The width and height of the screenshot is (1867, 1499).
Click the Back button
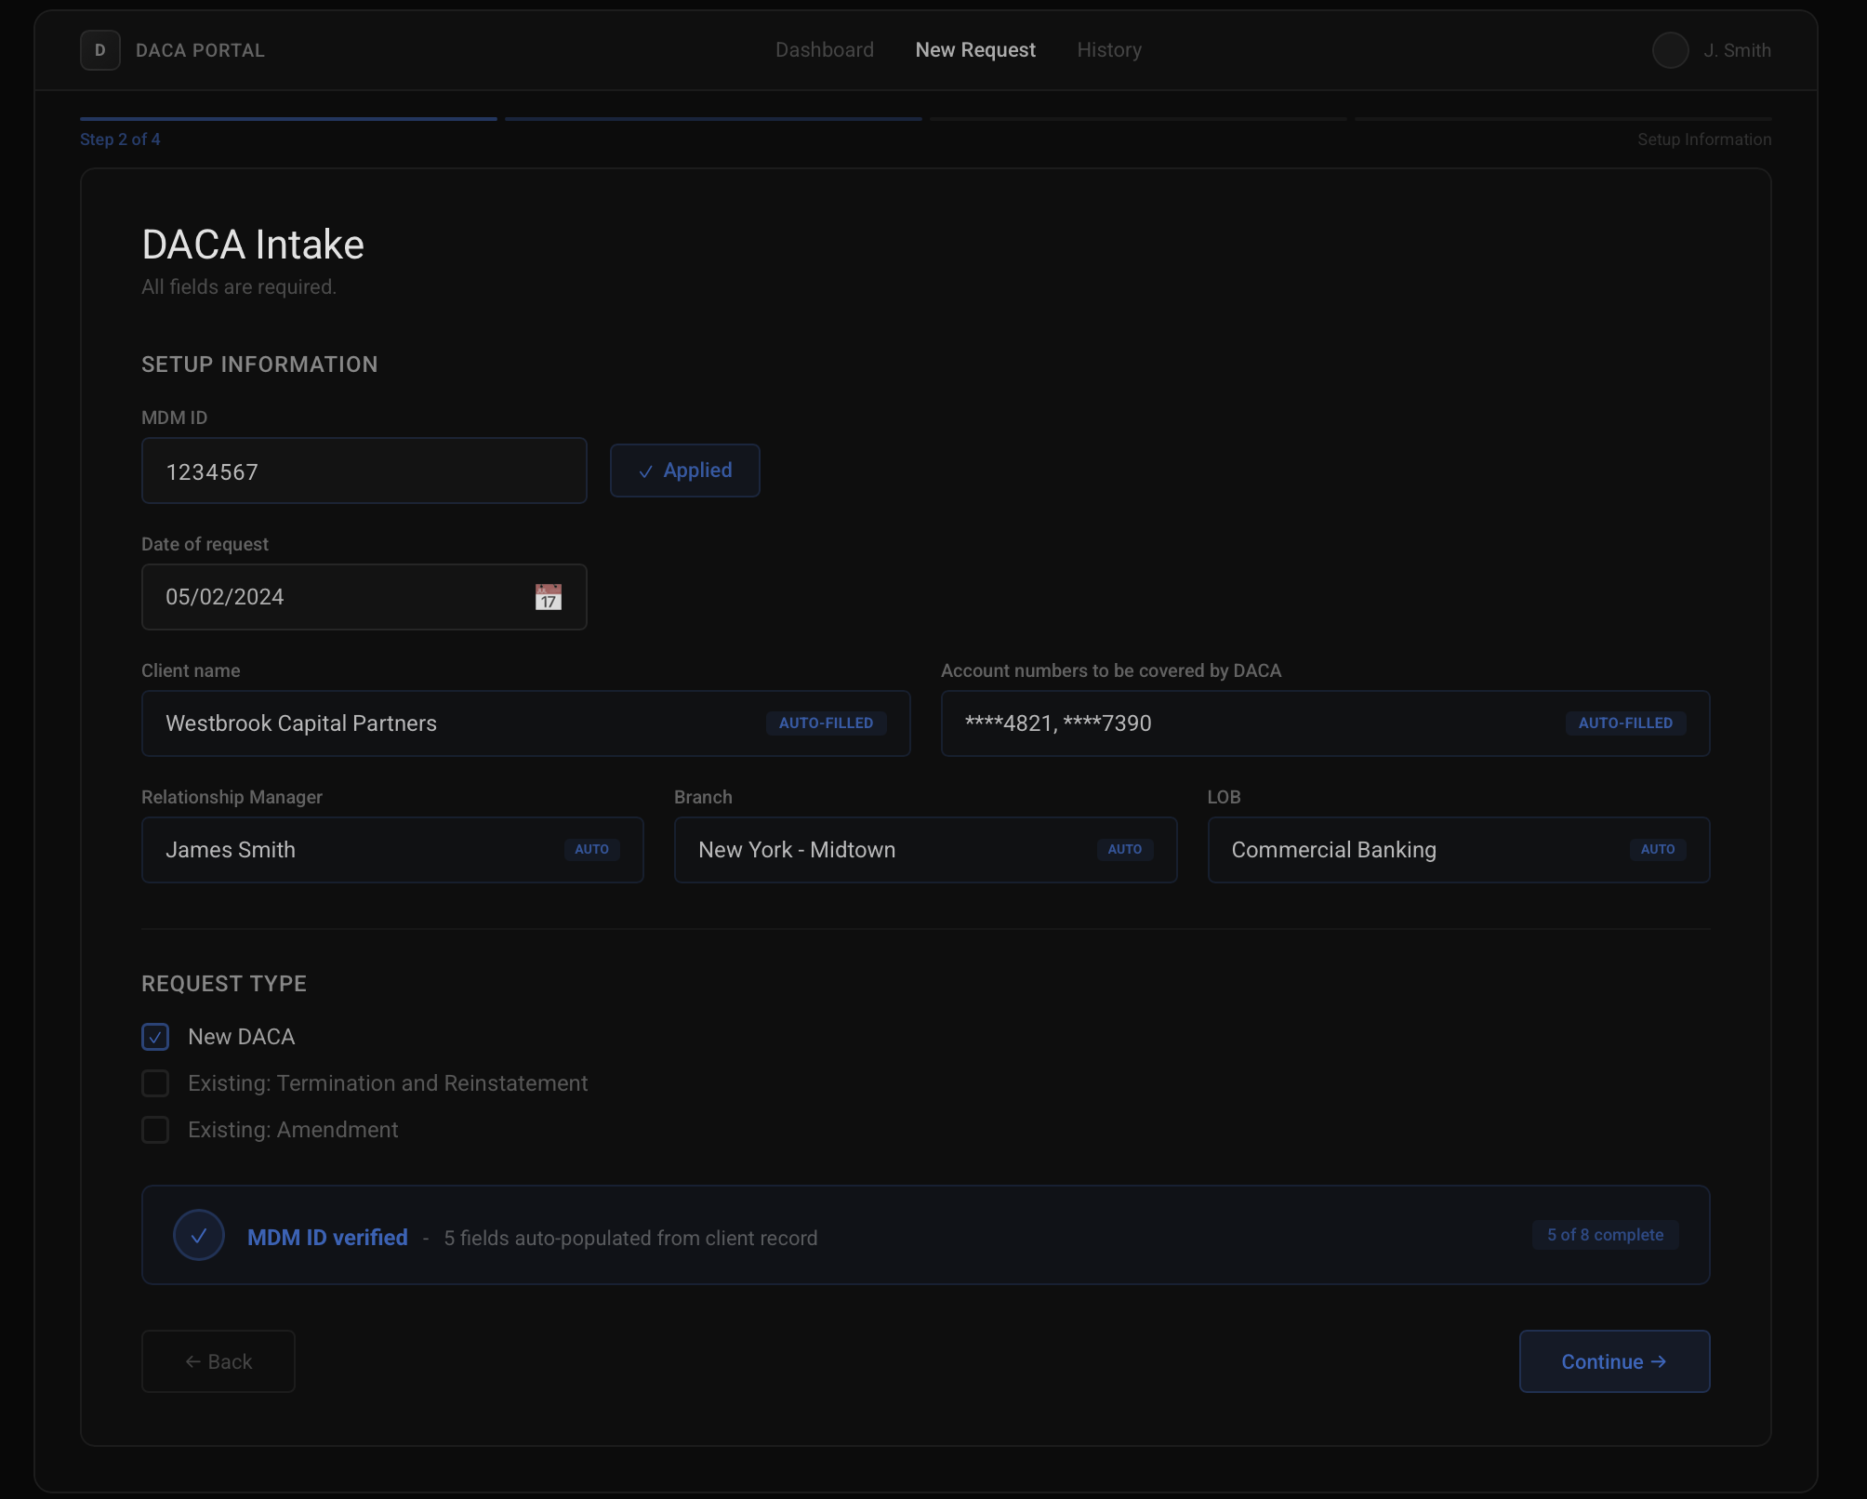tap(218, 1361)
